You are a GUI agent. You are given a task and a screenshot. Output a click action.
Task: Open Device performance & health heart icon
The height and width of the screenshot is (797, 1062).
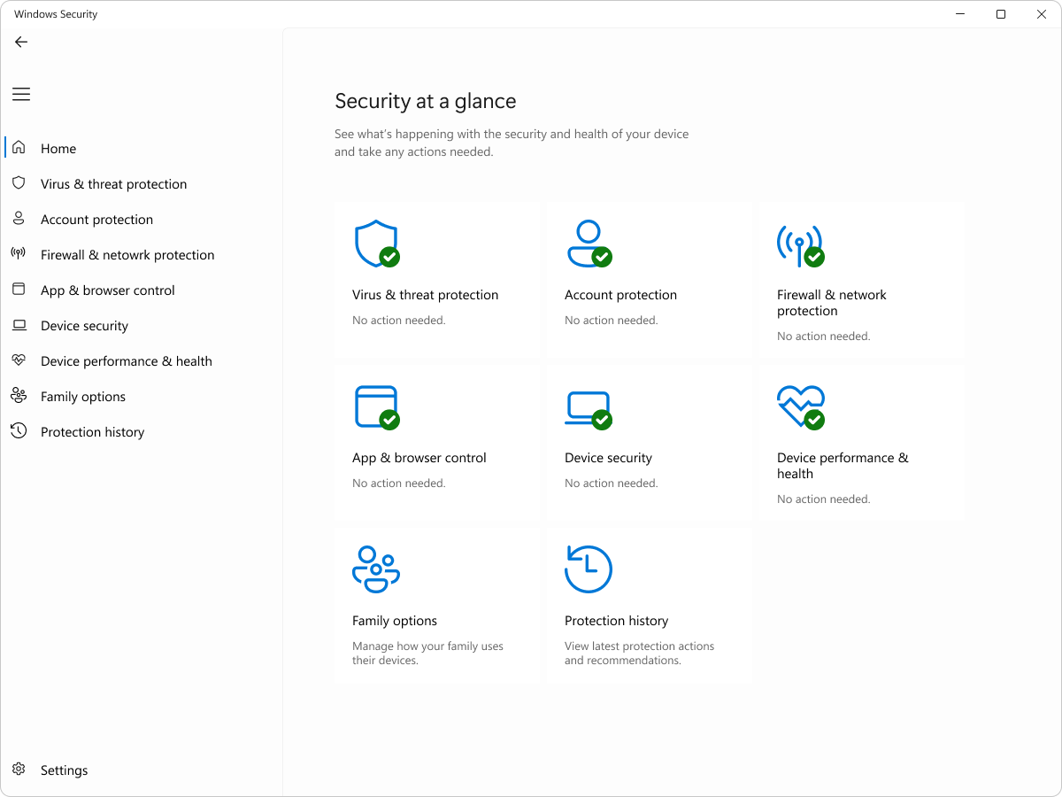click(801, 406)
